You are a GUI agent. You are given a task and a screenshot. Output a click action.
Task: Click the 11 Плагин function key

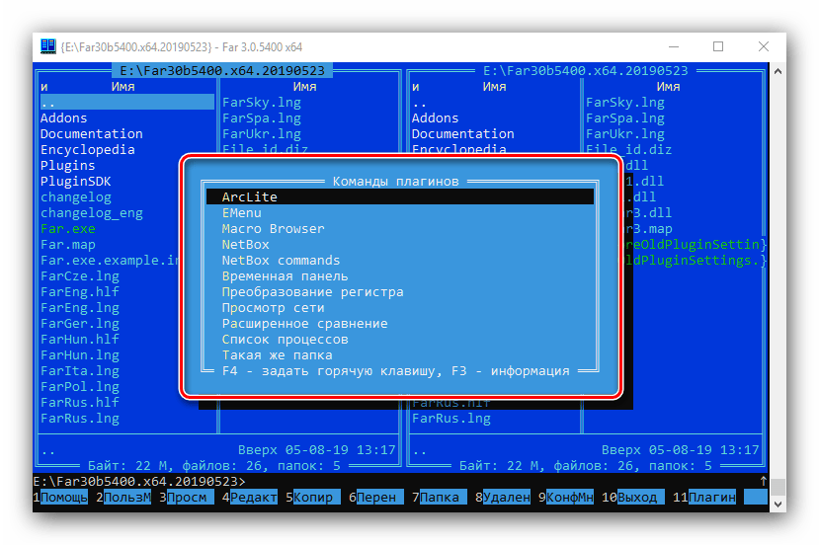tap(704, 497)
